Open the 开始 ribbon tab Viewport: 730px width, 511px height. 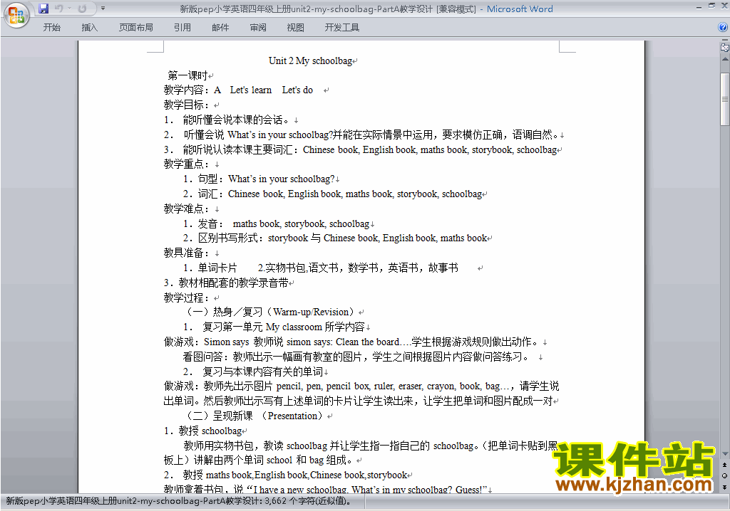point(51,28)
